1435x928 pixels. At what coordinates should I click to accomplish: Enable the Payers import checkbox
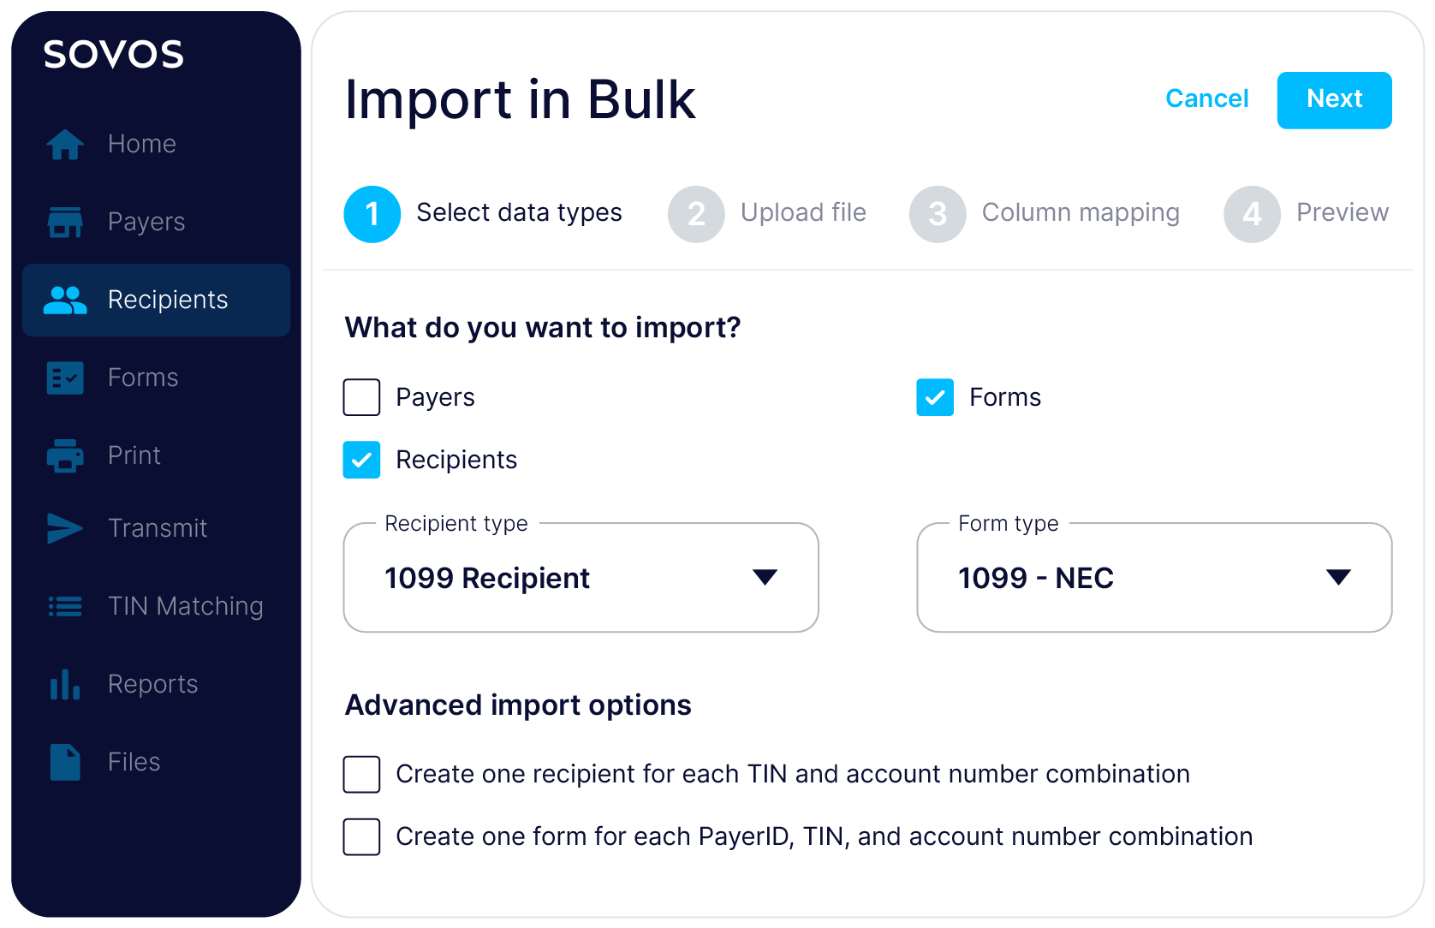[361, 397]
